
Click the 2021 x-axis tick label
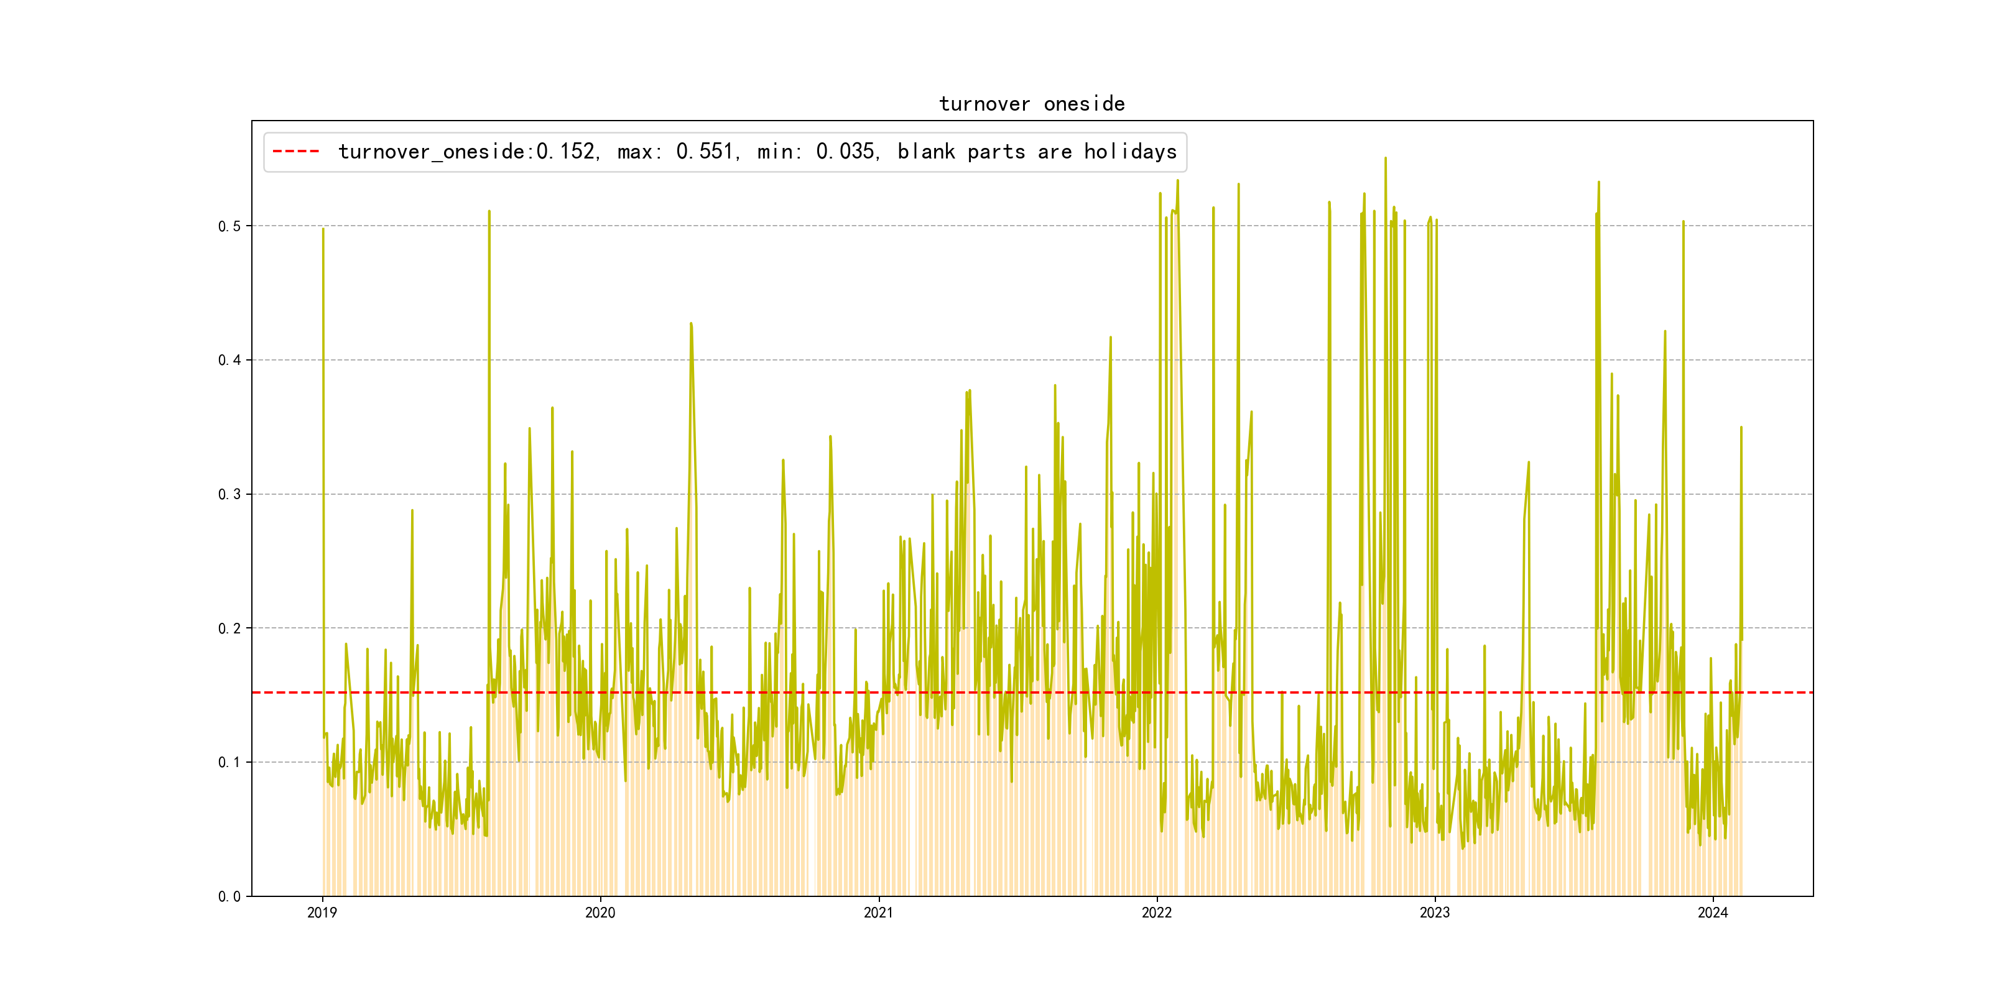[878, 913]
